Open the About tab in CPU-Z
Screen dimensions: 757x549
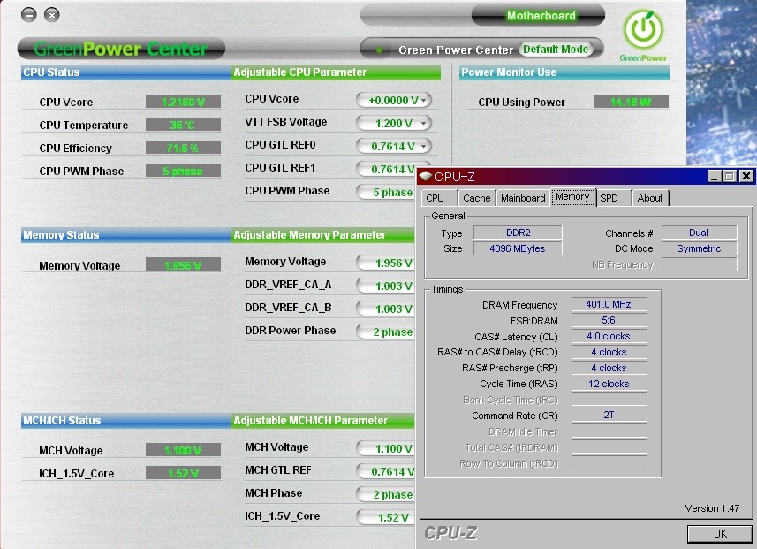click(650, 198)
